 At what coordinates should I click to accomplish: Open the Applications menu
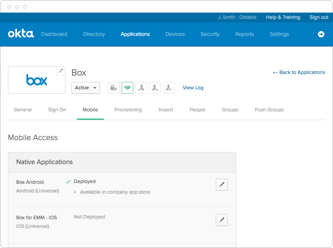click(135, 34)
